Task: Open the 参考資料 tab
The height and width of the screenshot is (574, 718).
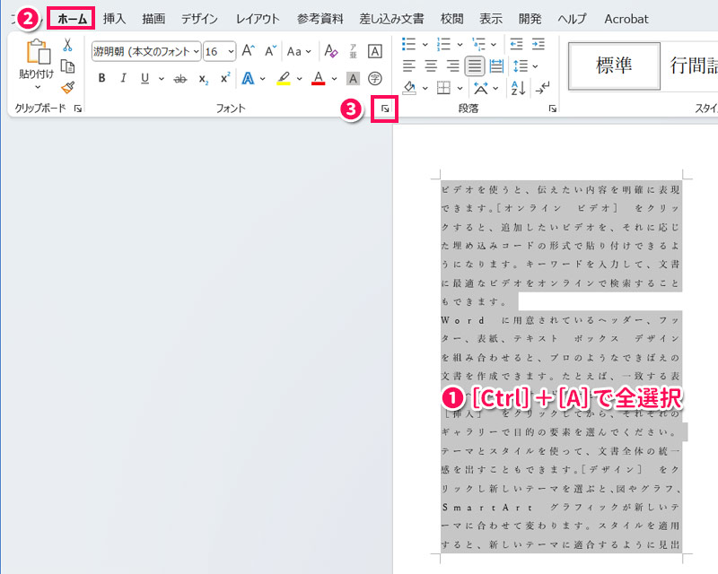Action: tap(320, 19)
